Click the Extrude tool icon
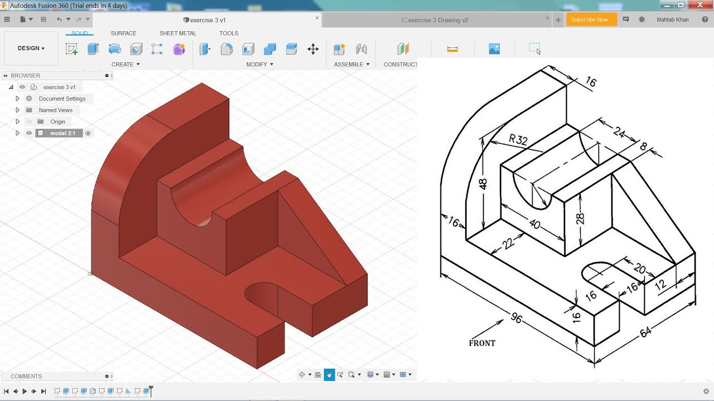 (93, 49)
